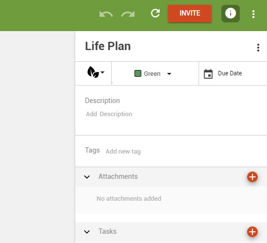Add a task with plus icon
The width and height of the screenshot is (267, 243).
click(252, 232)
